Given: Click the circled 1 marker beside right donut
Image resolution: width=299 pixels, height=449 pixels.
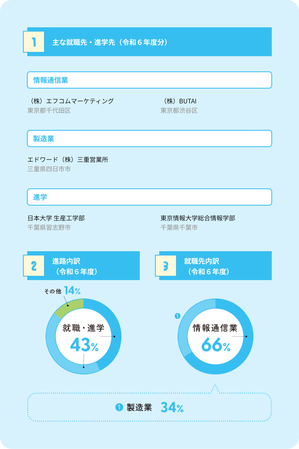Looking at the screenshot, I should click(178, 316).
